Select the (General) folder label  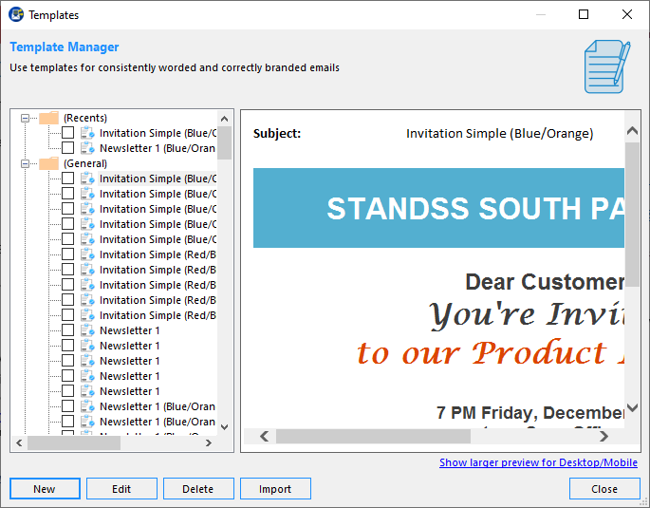pyautogui.click(x=85, y=164)
